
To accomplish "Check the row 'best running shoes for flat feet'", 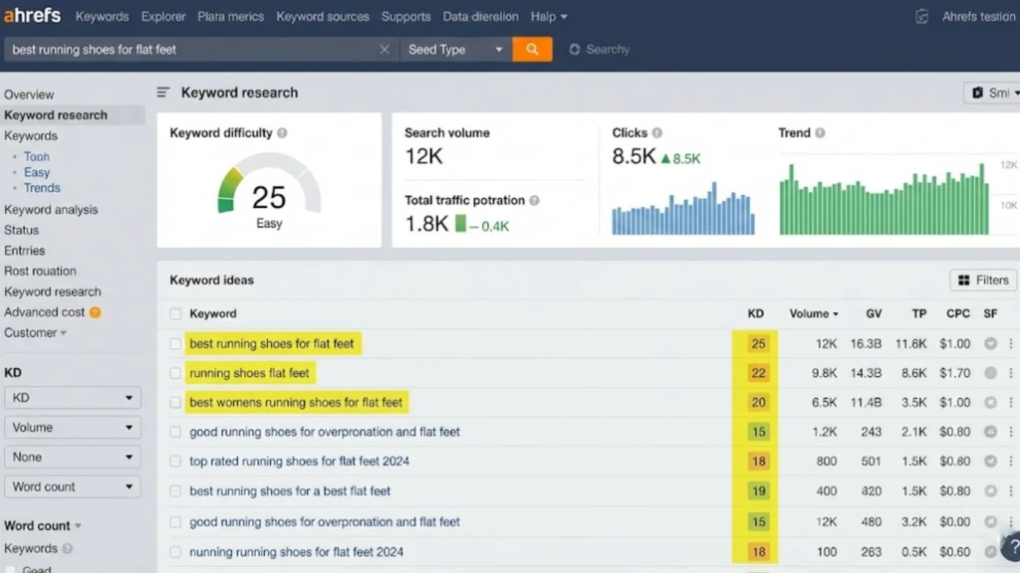I will coord(175,342).
